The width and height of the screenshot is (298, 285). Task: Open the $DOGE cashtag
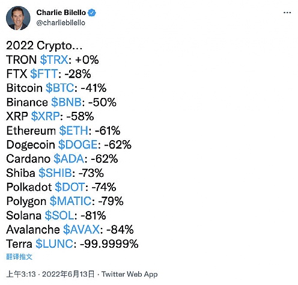tap(78, 144)
